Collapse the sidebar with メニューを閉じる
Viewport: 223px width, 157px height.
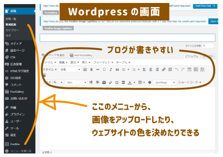pyautogui.click(x=21, y=151)
